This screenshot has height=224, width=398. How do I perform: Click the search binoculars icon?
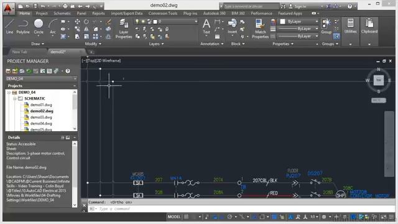[x=284, y=6]
